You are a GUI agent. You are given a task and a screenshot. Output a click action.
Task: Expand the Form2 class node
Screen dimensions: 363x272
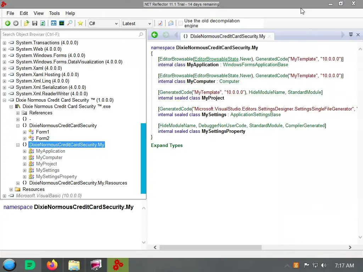24,138
